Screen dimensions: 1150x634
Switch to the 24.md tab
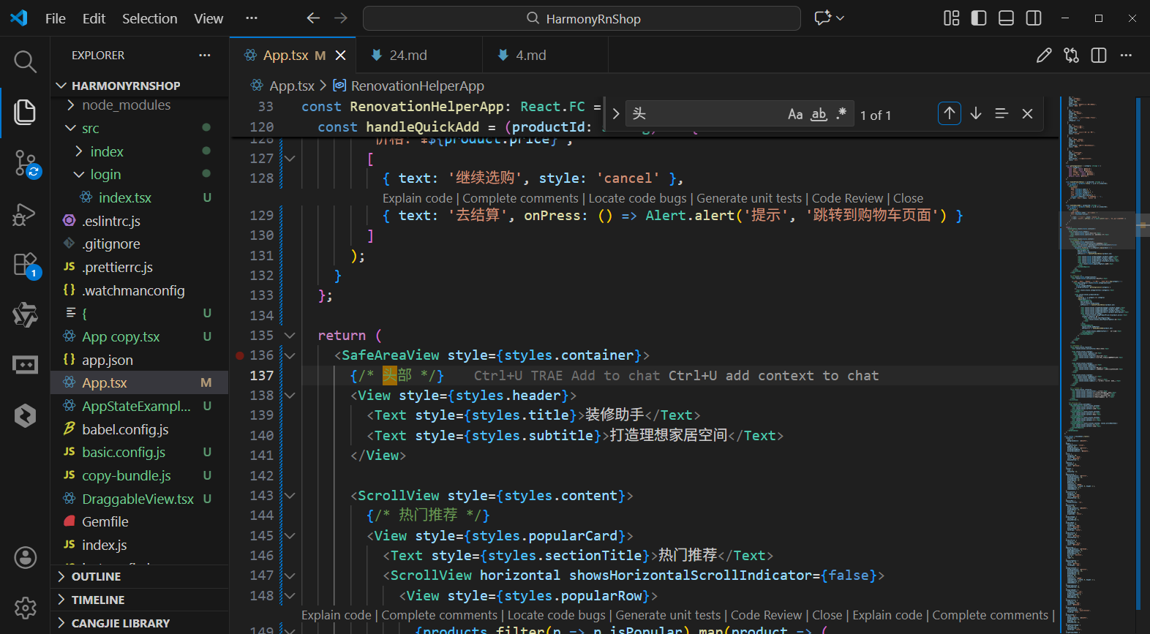[419, 56]
